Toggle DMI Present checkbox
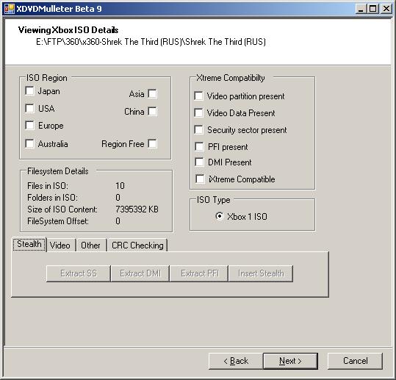This screenshot has height=380, width=396. 199,162
